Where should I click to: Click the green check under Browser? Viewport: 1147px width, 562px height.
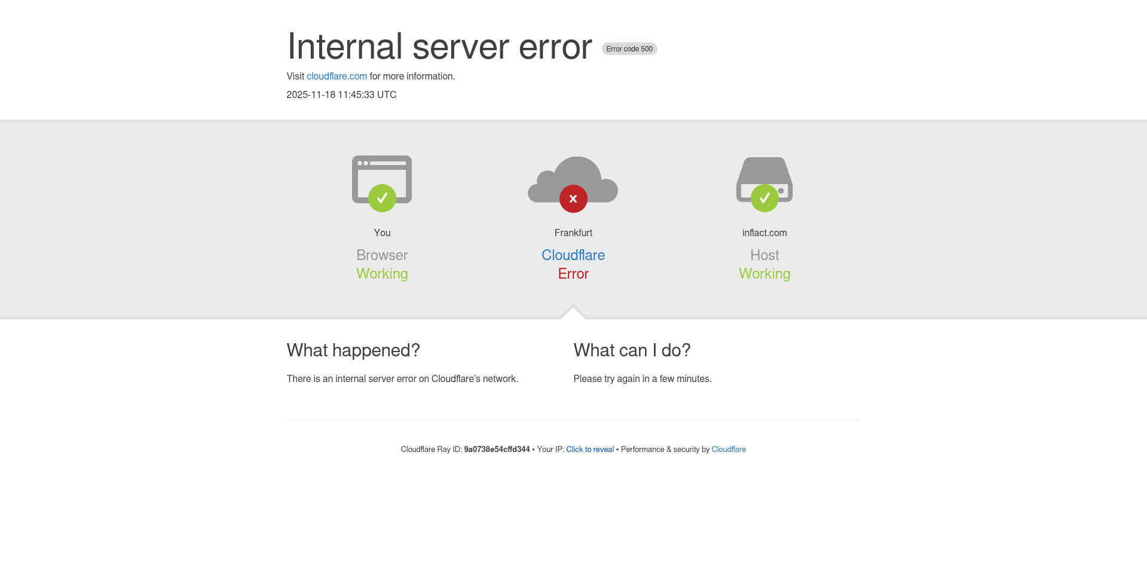[x=382, y=198]
